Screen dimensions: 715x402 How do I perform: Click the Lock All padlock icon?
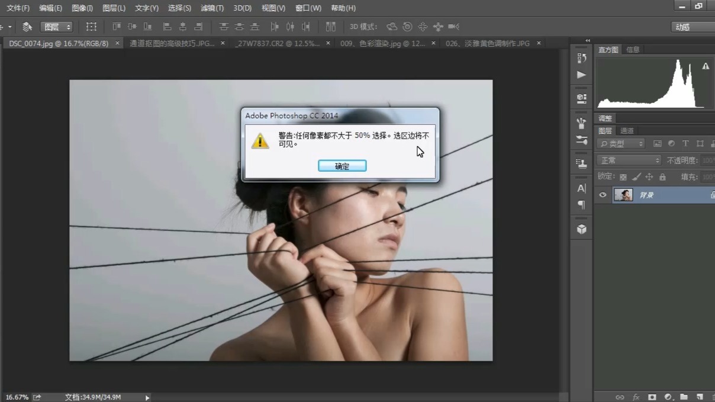(663, 178)
